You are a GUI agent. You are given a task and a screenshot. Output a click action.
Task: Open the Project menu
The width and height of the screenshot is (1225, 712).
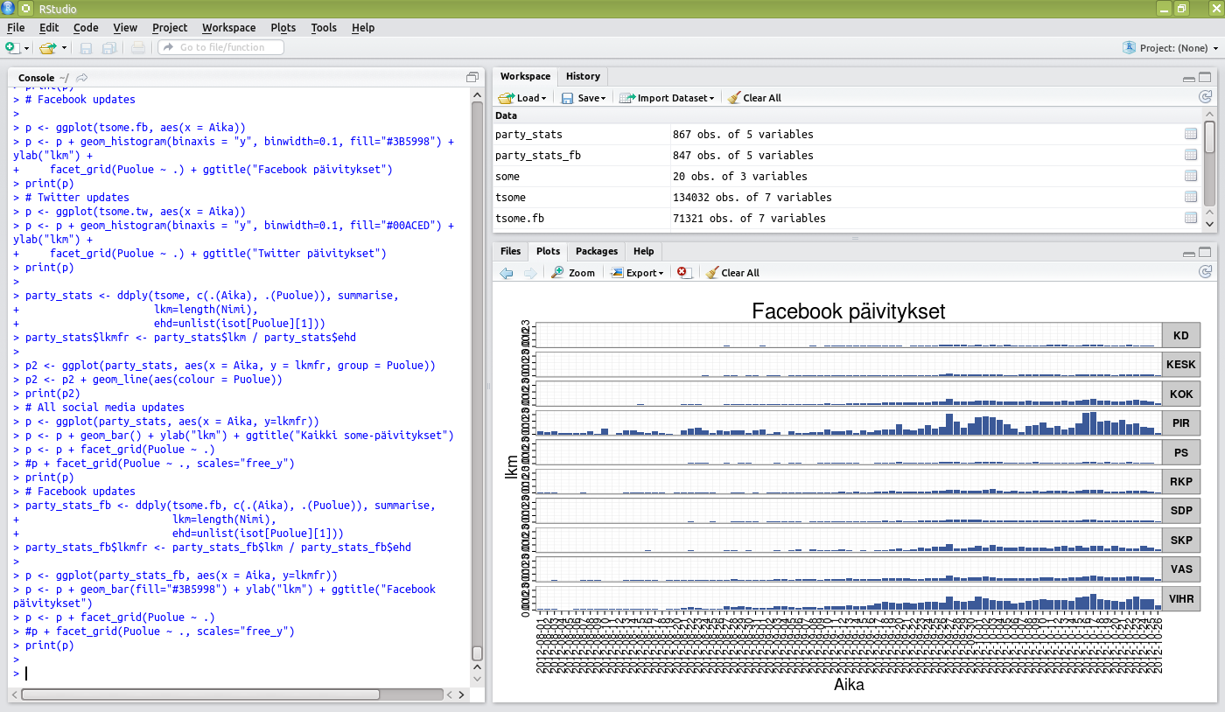170,27
